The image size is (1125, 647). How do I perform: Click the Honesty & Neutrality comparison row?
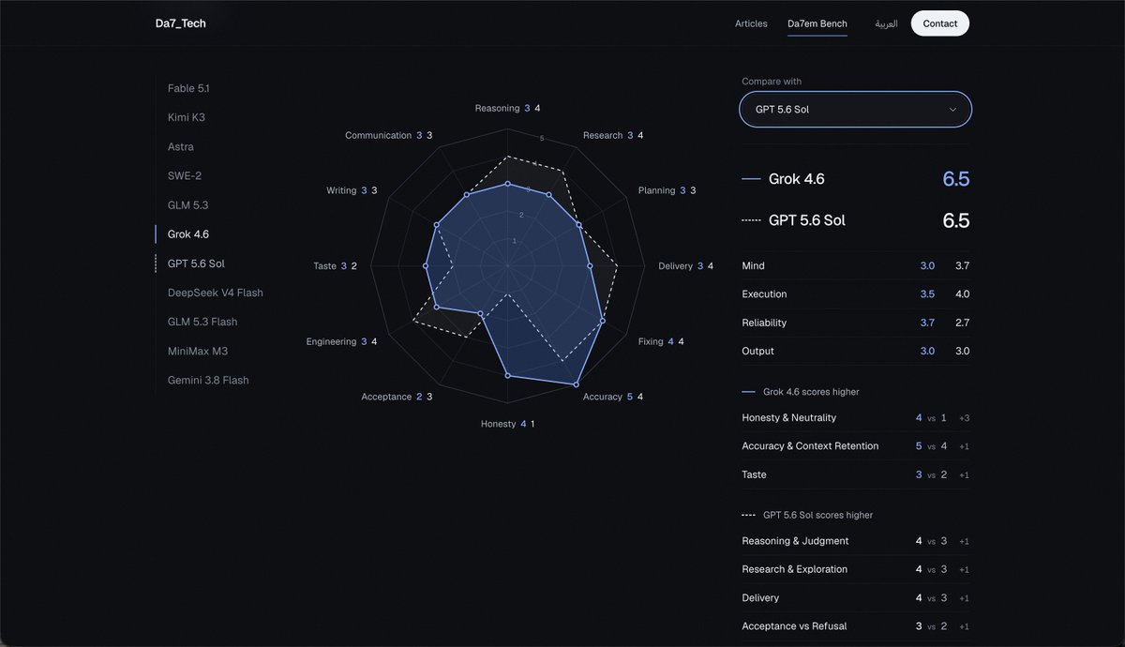[855, 418]
